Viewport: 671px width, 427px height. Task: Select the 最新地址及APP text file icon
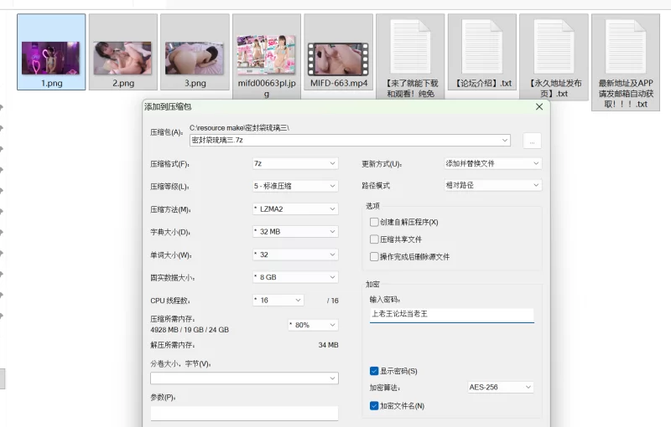pyautogui.click(x=625, y=47)
